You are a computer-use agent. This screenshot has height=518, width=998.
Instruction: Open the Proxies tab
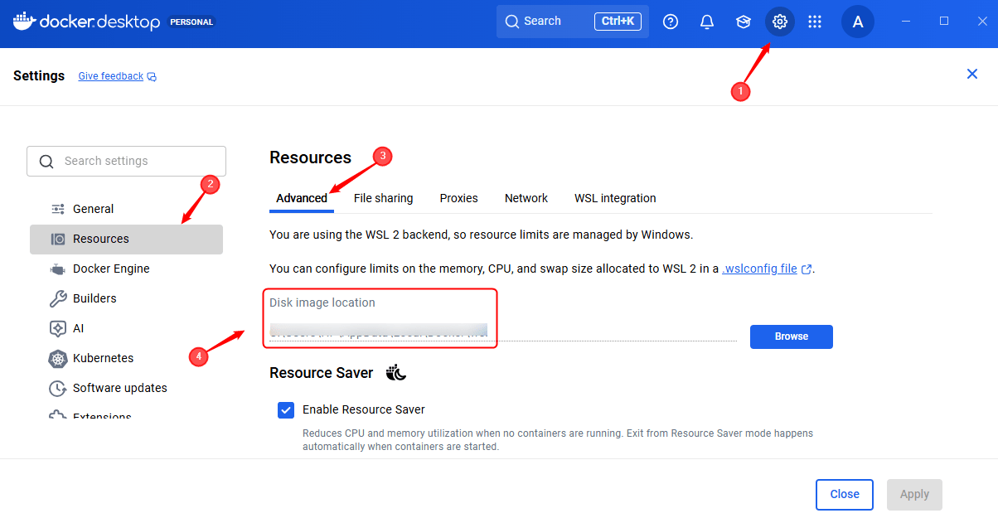[458, 198]
